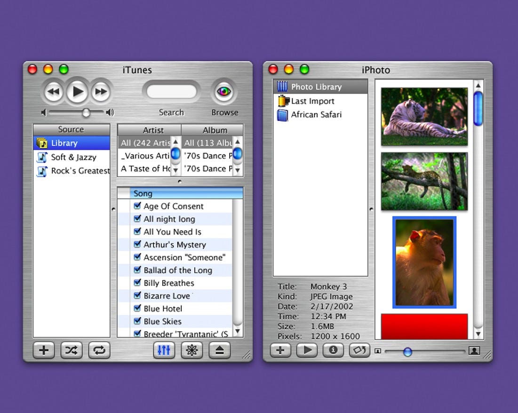Viewport: 518px width, 413px height.
Task: Toggle the All You Need Is checkbox
Action: pyautogui.click(x=137, y=231)
